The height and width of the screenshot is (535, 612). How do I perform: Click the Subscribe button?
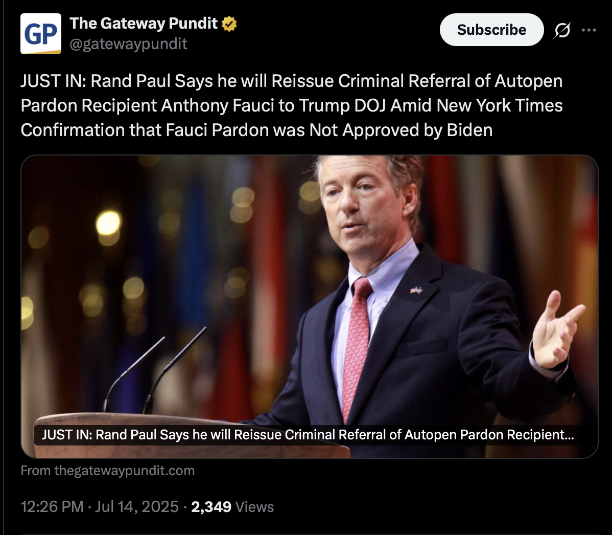491,30
